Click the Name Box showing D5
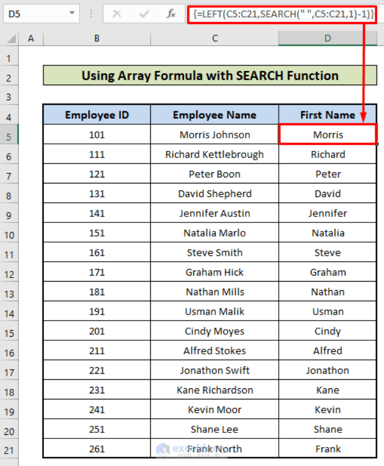This screenshot has width=384, height=466. point(41,14)
